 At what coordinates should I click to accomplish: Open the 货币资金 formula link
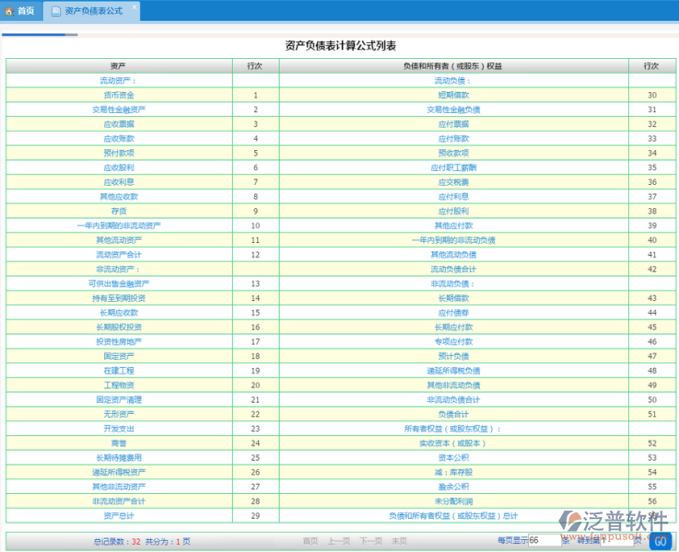(x=119, y=95)
